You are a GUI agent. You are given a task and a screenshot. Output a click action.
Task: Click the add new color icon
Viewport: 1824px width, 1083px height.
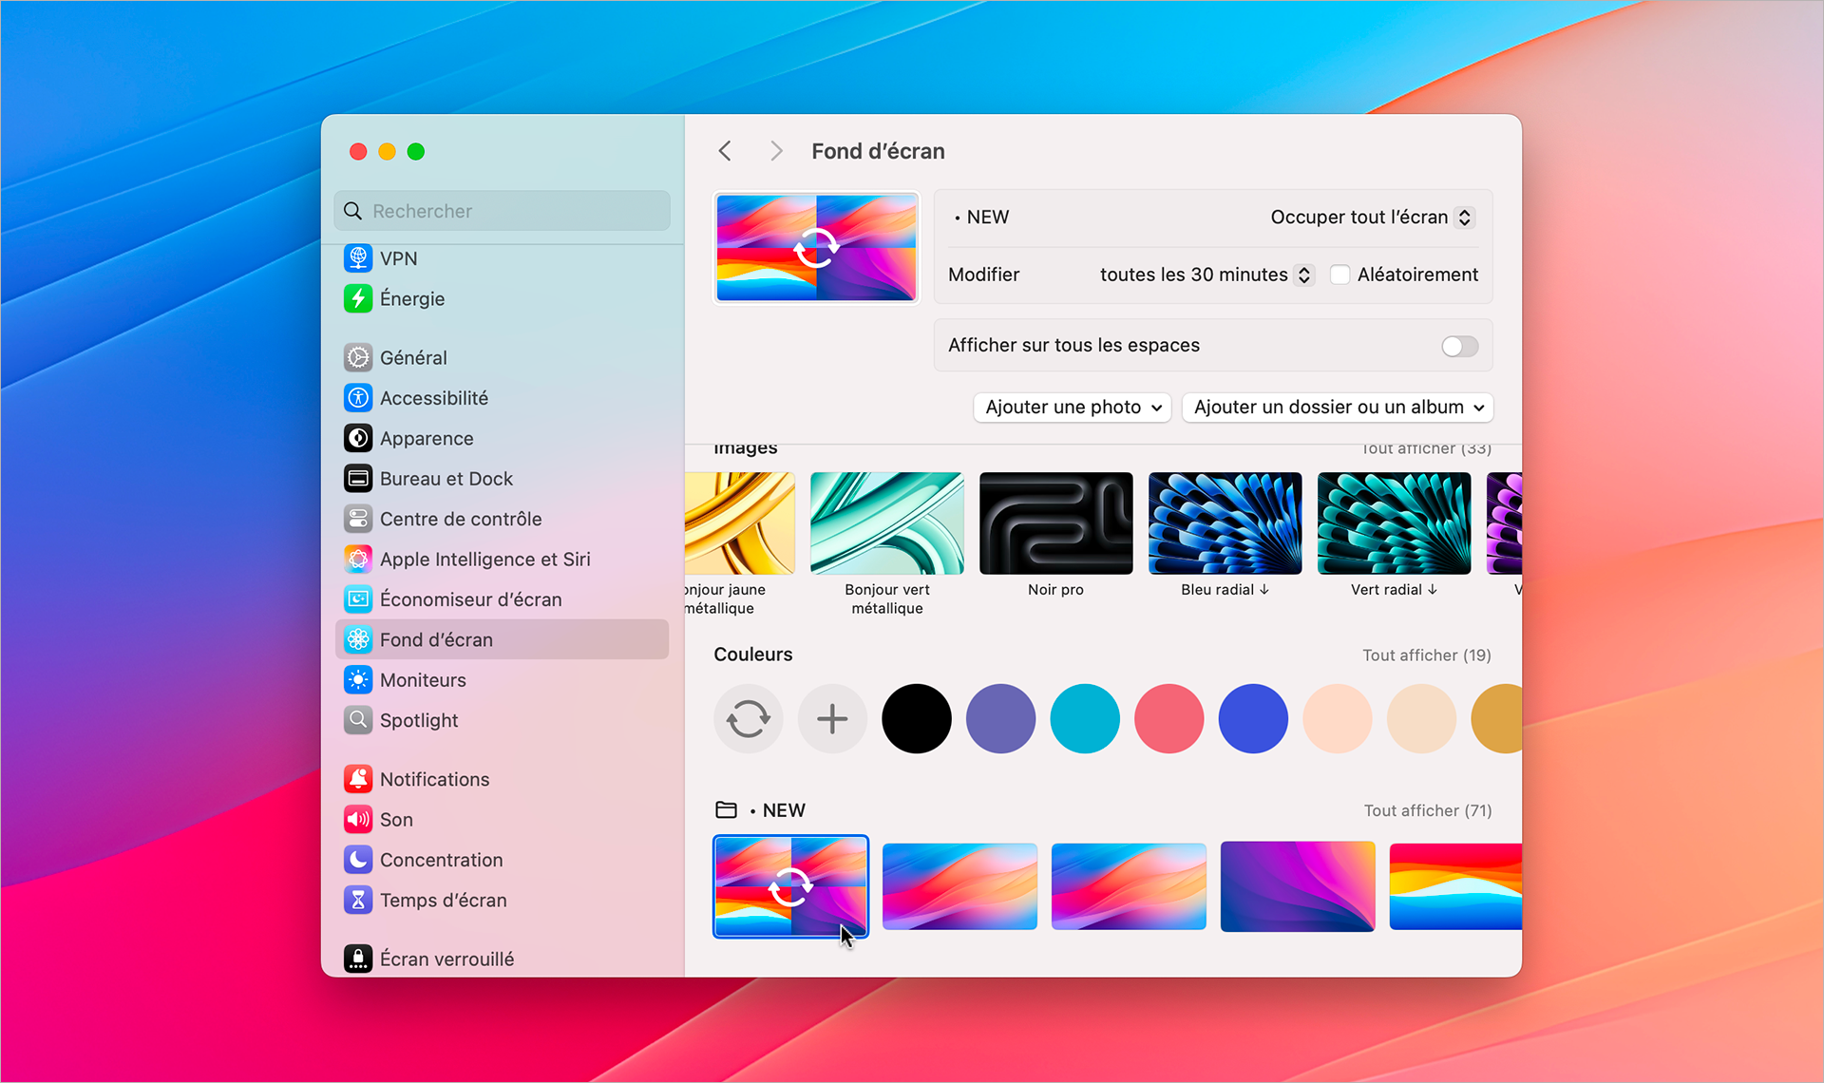click(x=831, y=718)
